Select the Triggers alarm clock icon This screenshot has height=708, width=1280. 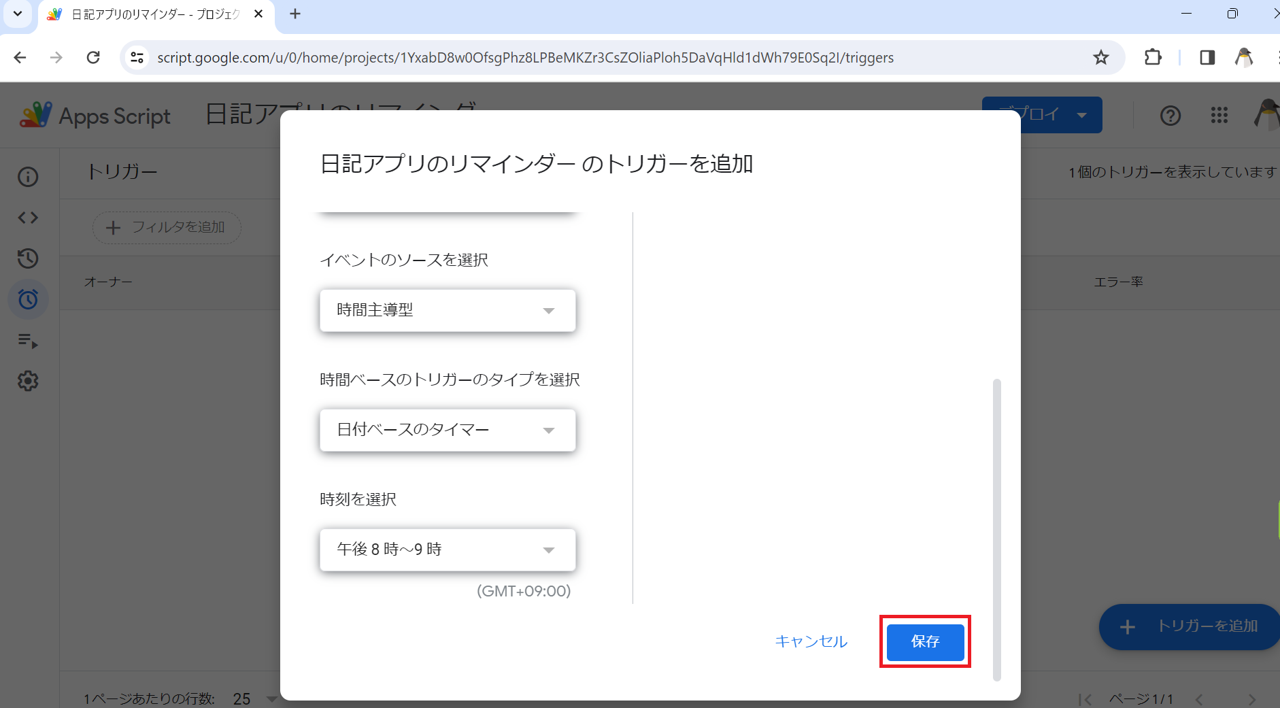click(x=28, y=299)
